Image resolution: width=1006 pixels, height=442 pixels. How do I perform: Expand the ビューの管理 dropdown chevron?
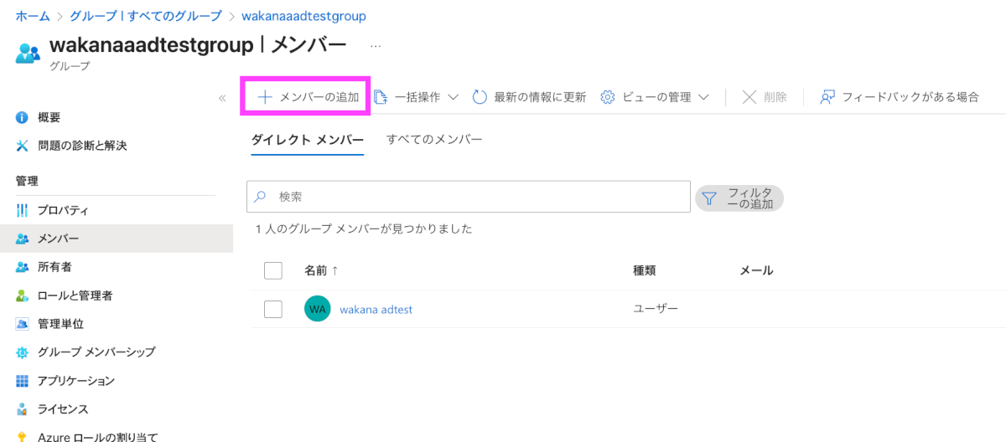coord(703,97)
